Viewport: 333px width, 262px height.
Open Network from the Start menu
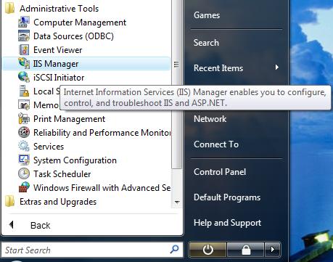pyautogui.click(x=210, y=119)
